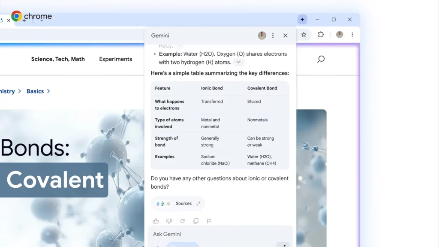
Task: Click the thumbs down icon on response
Action: pyautogui.click(x=169, y=221)
